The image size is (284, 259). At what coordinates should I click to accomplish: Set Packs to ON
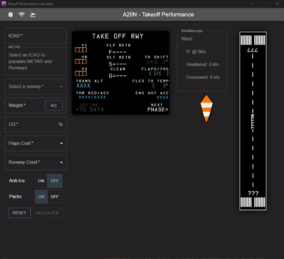[41, 197]
